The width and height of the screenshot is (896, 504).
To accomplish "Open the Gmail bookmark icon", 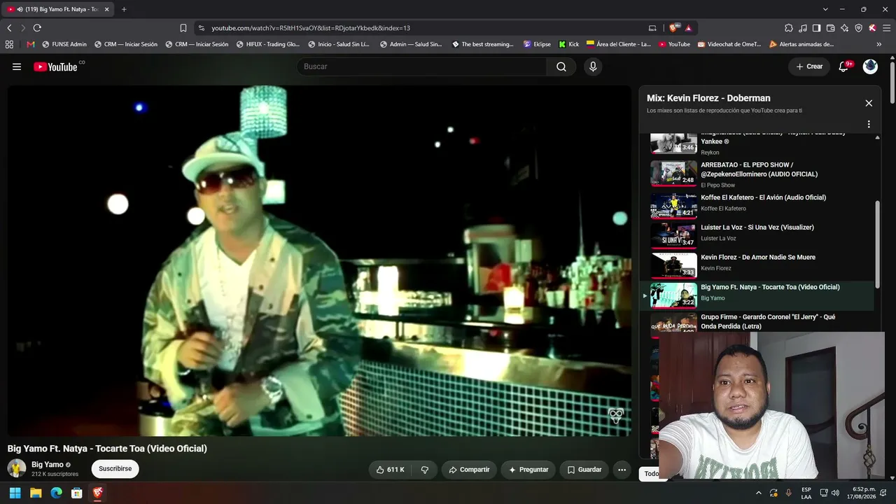I will click(x=31, y=44).
